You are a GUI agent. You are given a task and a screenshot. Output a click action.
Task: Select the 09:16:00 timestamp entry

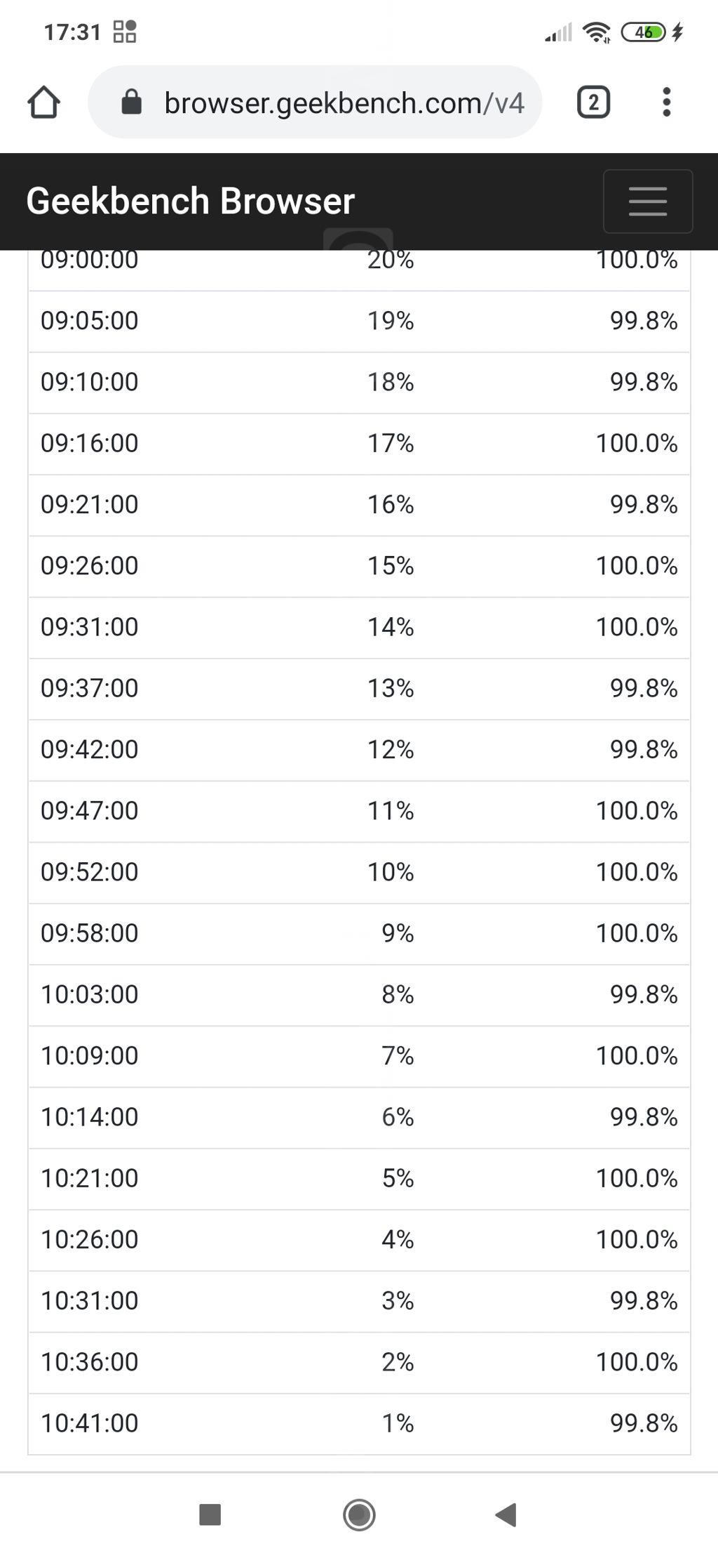click(90, 443)
